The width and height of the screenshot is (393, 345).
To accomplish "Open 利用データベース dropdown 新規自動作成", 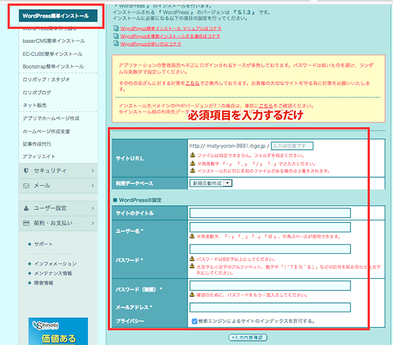I will [x=211, y=183].
